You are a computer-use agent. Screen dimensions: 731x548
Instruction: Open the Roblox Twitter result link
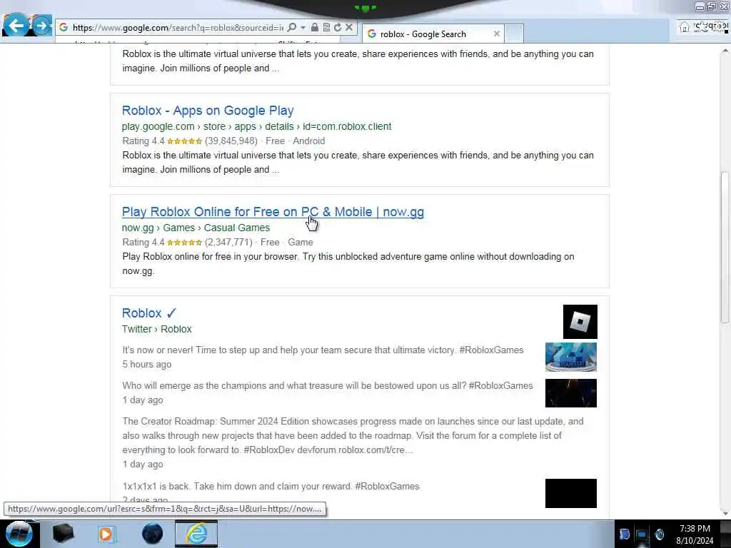[x=149, y=313]
